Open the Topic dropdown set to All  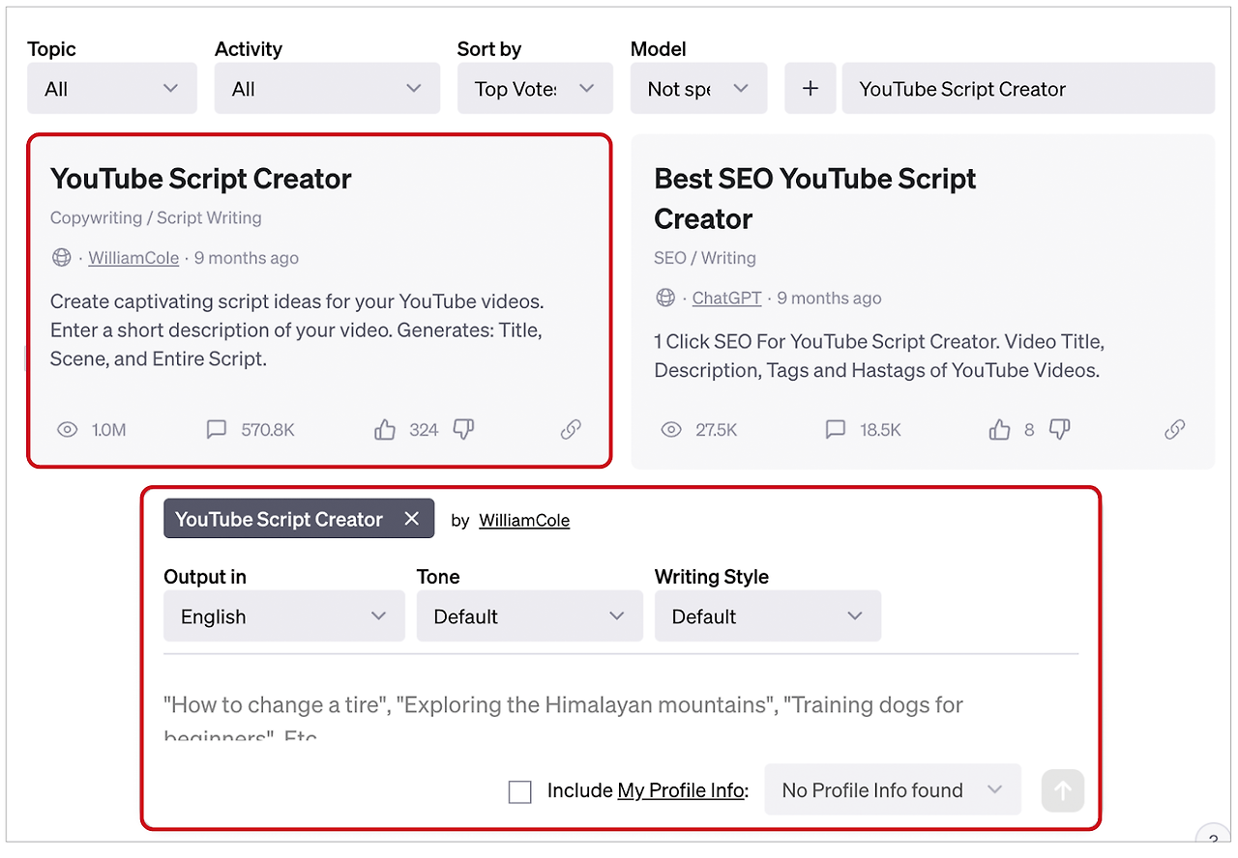pos(112,89)
